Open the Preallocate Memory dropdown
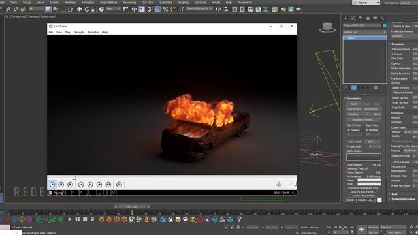 (404, 36)
